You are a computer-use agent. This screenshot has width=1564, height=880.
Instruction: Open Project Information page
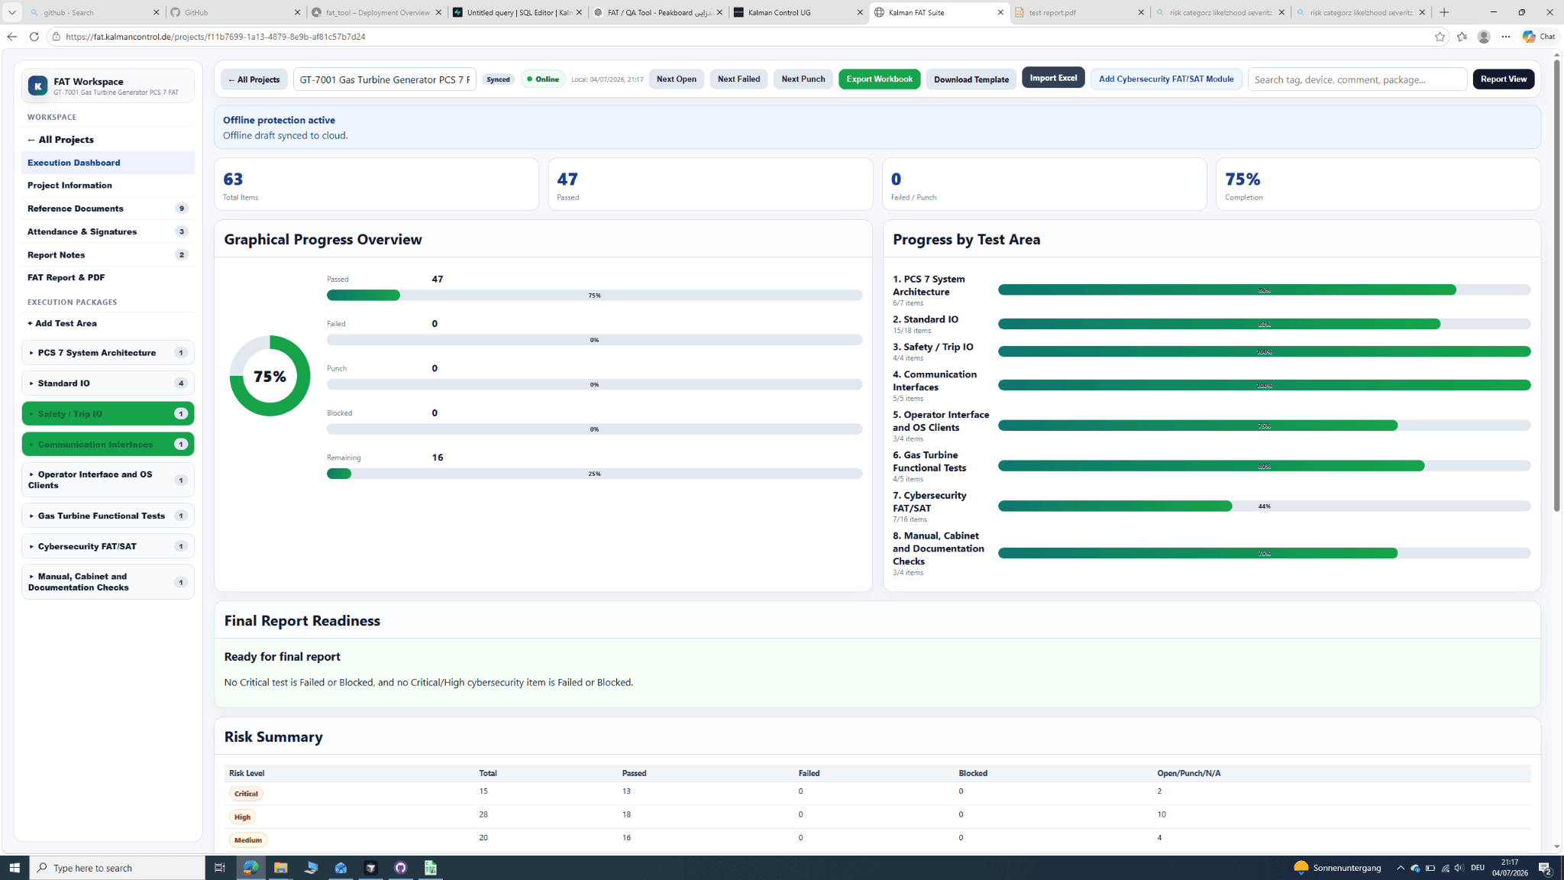tap(108, 186)
